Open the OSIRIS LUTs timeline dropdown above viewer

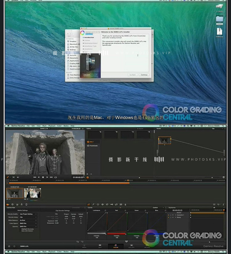45,128
